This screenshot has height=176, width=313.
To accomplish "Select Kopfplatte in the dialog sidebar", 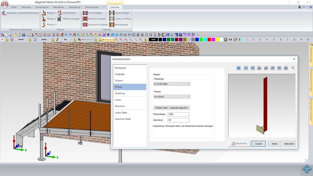I will 120,74.
